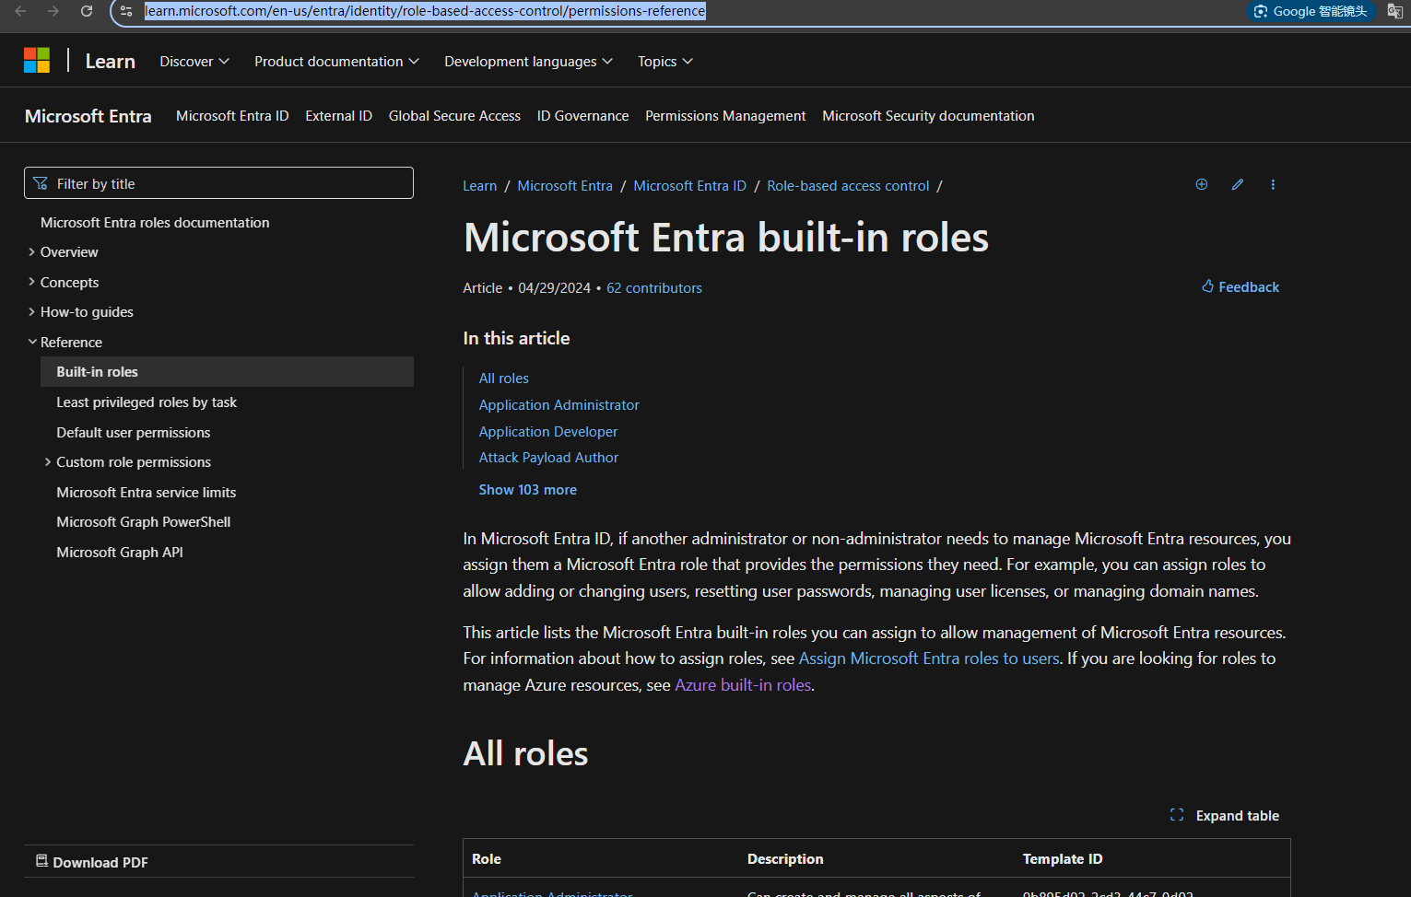Reload the page with refresh icon
1411x897 pixels.
coord(87,11)
